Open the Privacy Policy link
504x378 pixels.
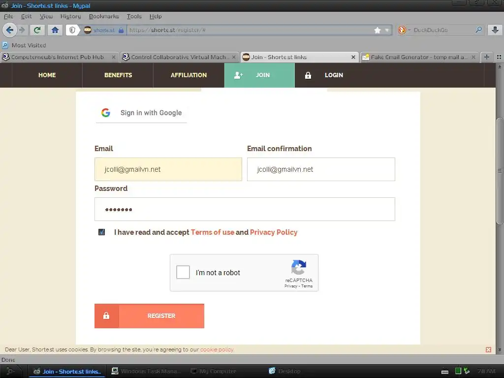[274, 232]
